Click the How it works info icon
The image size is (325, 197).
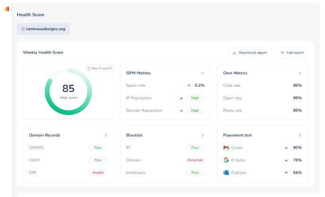pyautogui.click(x=89, y=68)
